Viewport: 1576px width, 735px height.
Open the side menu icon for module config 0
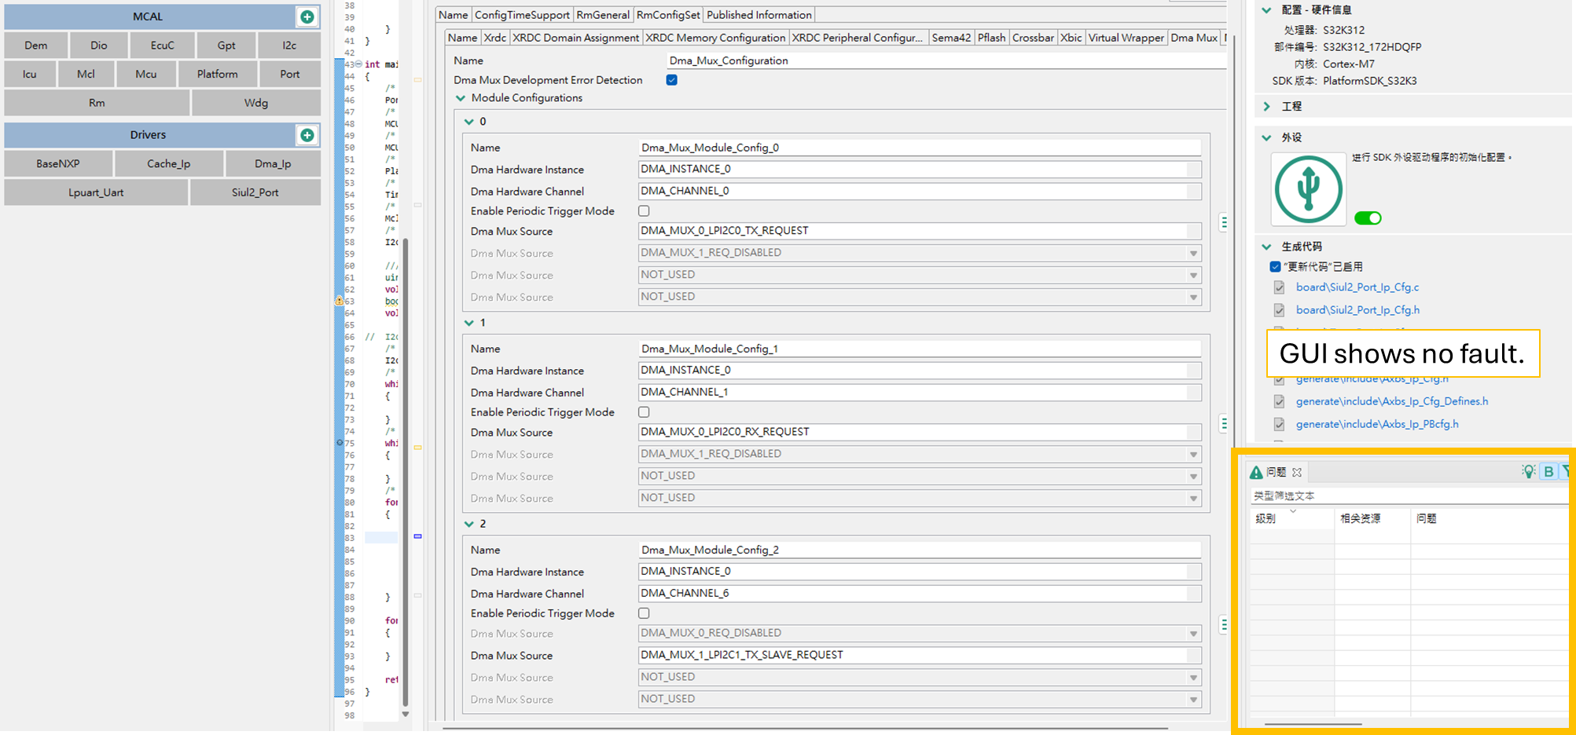click(x=1224, y=222)
